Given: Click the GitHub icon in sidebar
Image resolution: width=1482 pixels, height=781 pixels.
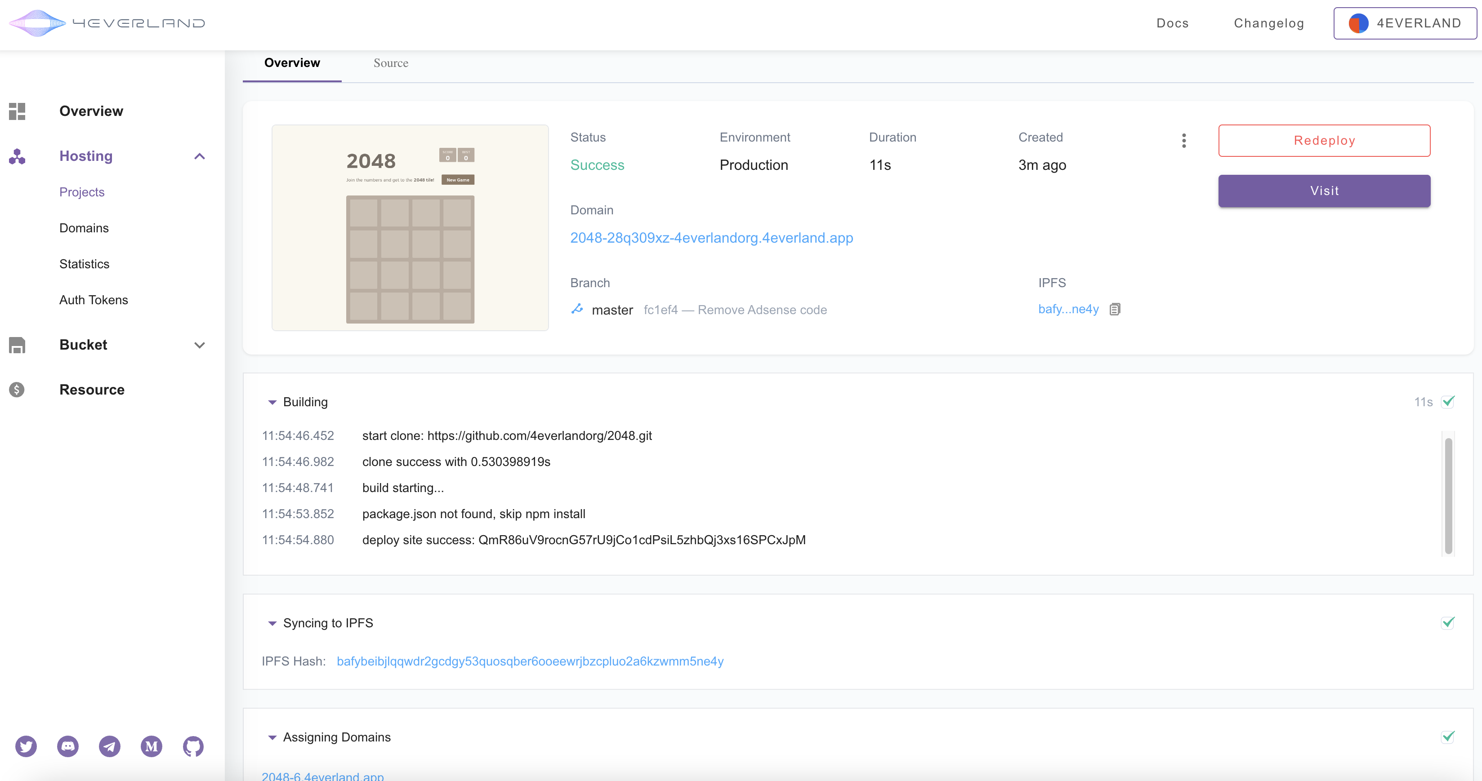Looking at the screenshot, I should (193, 746).
